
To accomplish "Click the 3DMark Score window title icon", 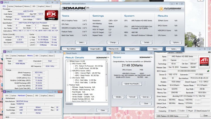I will (112, 53).
